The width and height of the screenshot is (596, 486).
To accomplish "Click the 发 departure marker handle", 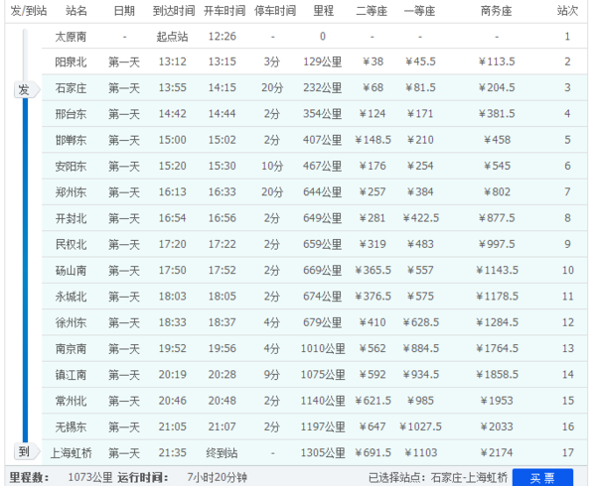I will tap(27, 89).
